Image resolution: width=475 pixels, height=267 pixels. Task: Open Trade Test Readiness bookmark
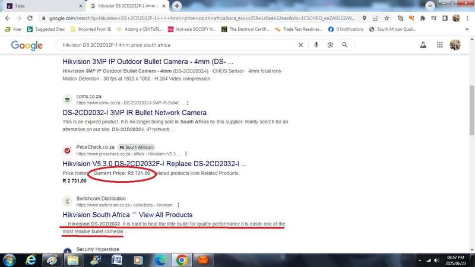tap(299, 29)
